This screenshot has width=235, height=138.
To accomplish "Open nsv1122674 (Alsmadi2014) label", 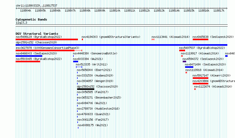I will coord(213,86).
